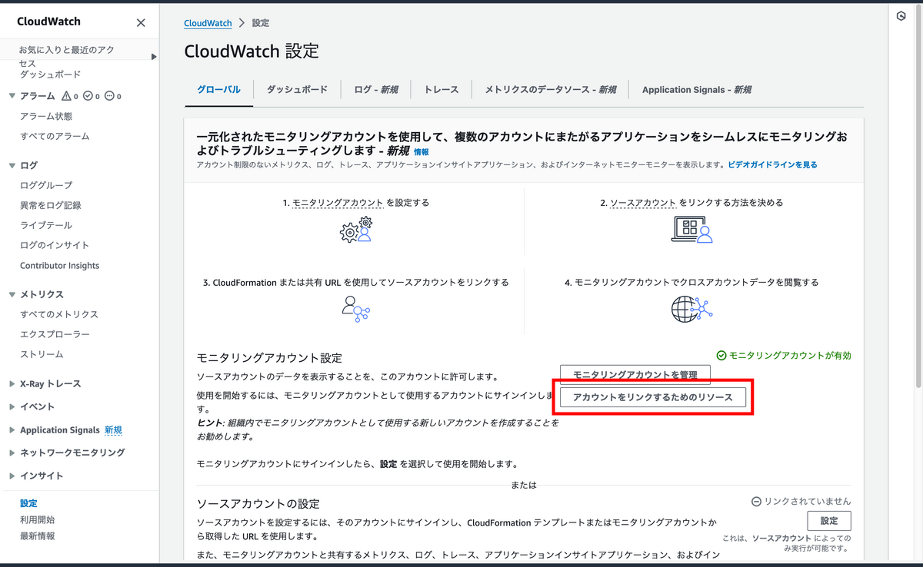The width and height of the screenshot is (923, 567).
Task: Click the モニタリングアカウント設定 heading
Action: (x=269, y=358)
